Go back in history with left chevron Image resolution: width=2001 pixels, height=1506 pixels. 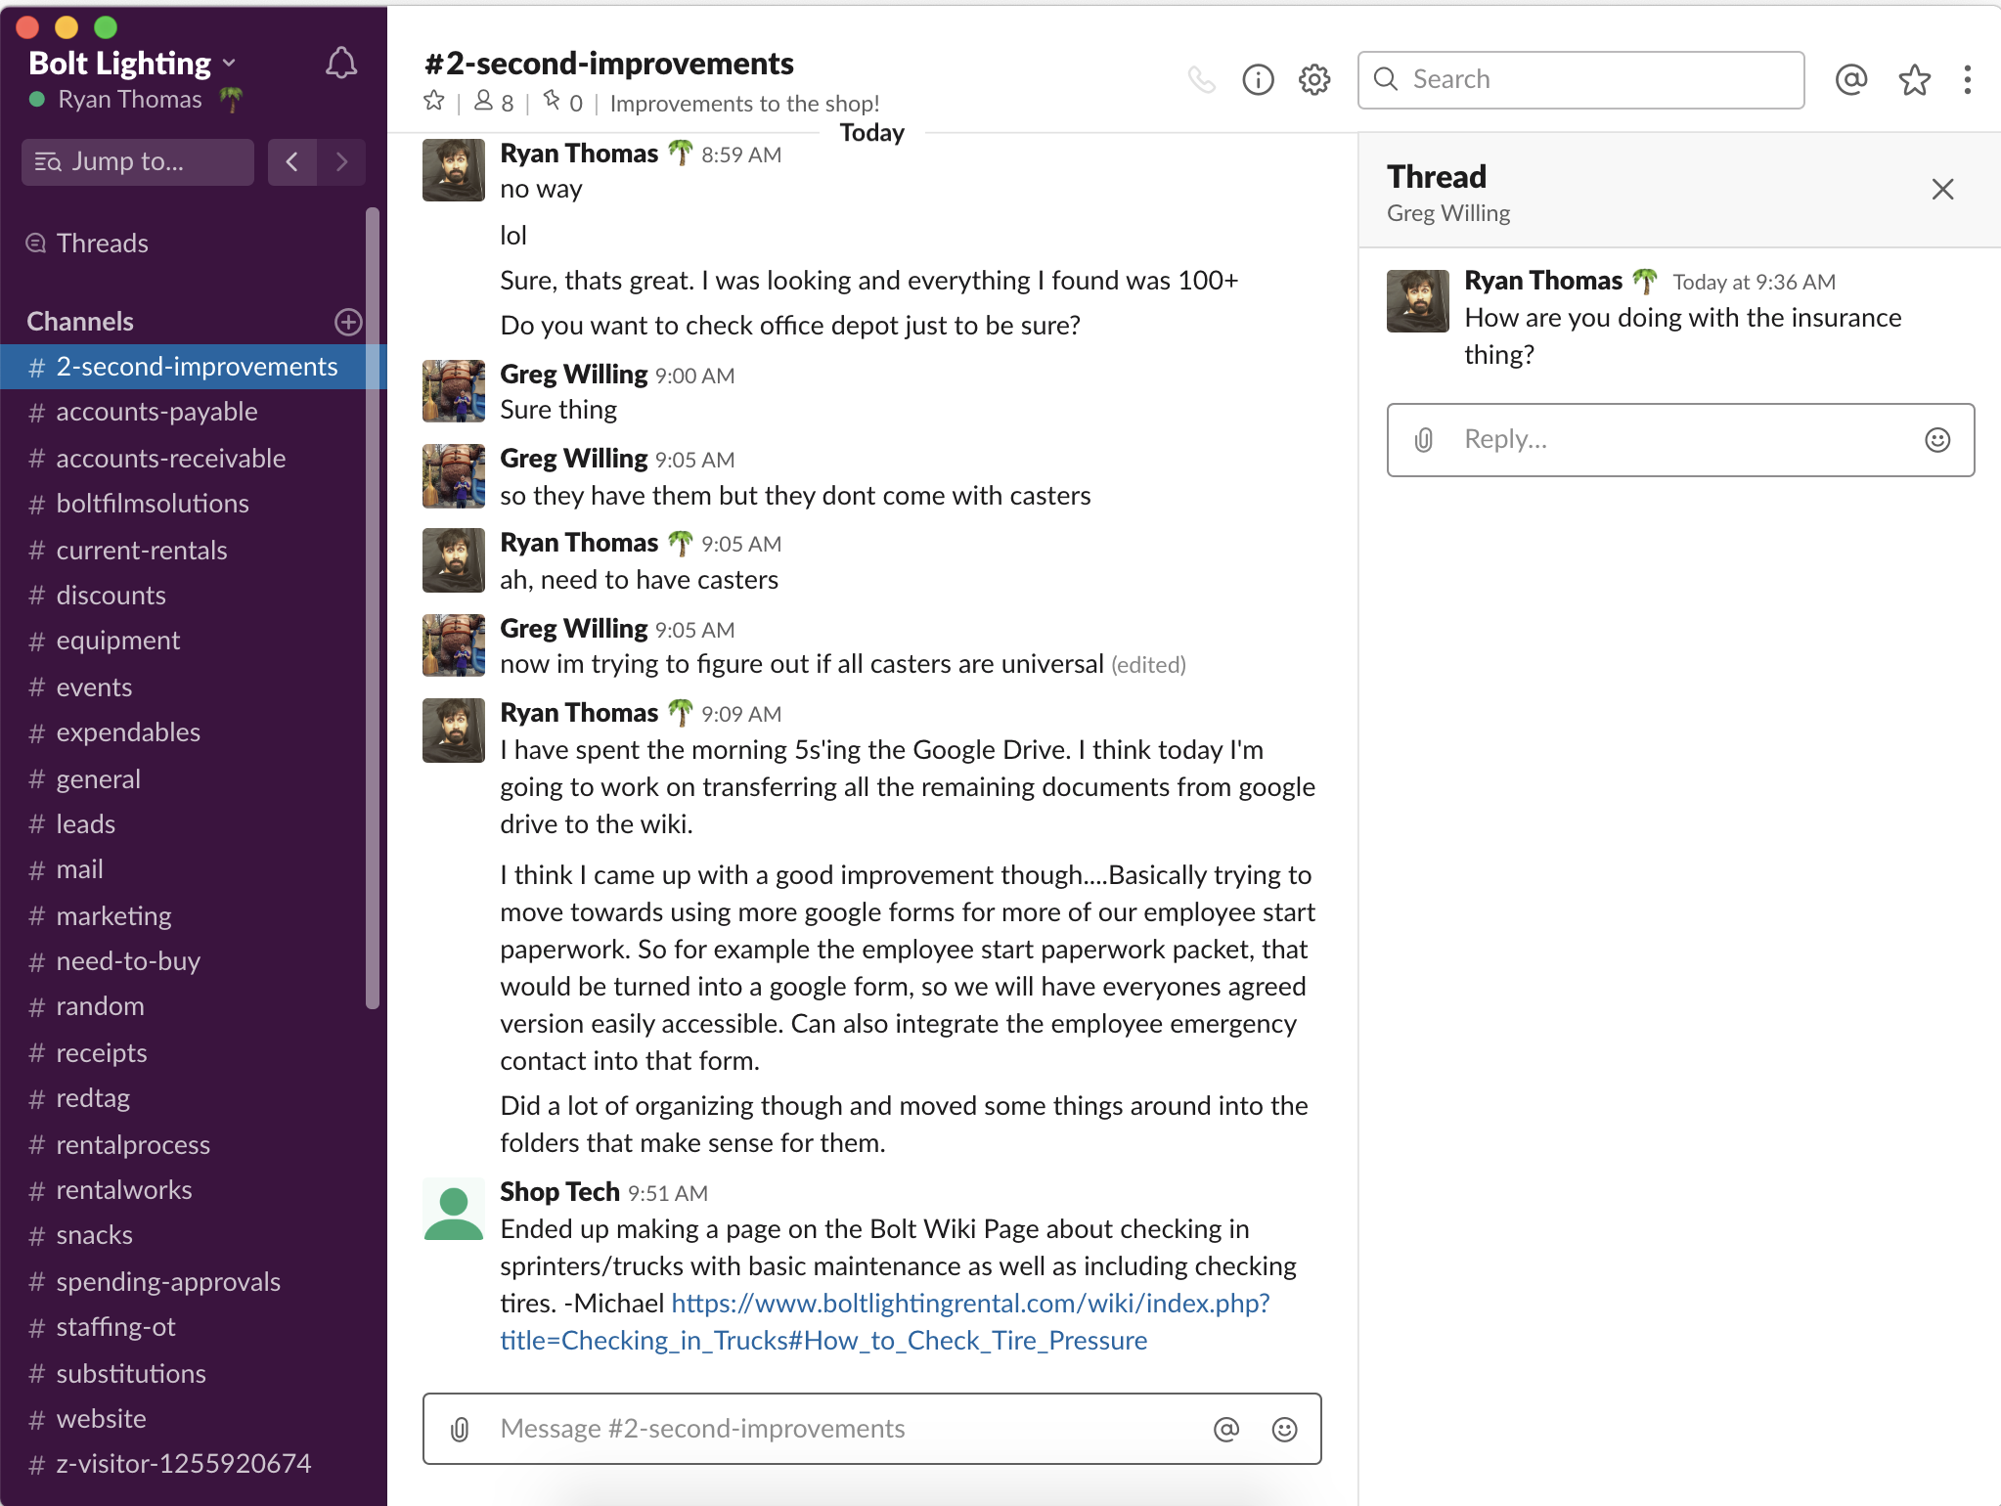click(x=291, y=161)
